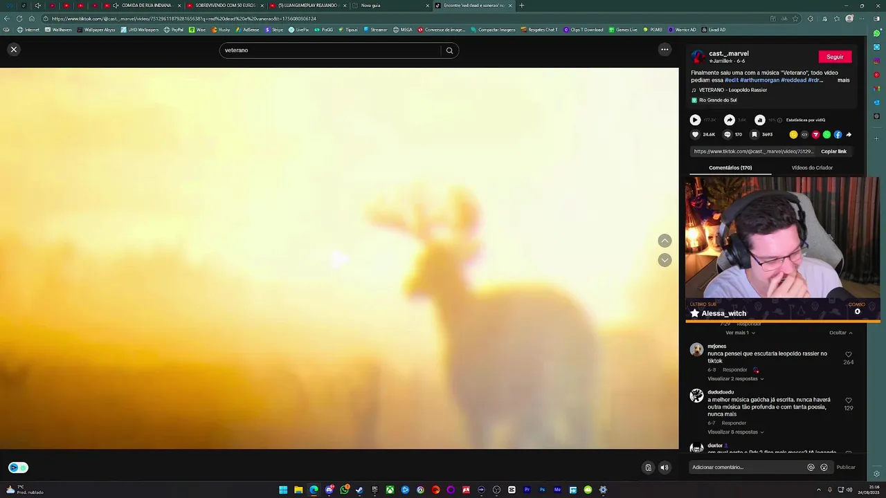This screenshot has height=498, width=886.
Task: Open the emoji picker in comment box
Action: tap(824, 468)
